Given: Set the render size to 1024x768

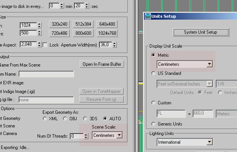Looking at the screenshot, I should click(107, 33).
